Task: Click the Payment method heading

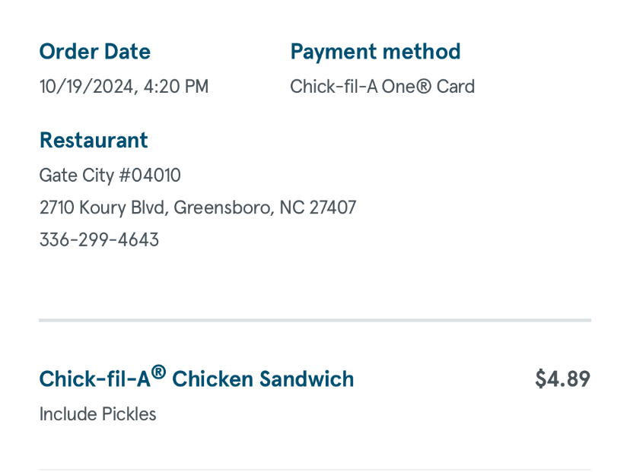Action: 375,52
